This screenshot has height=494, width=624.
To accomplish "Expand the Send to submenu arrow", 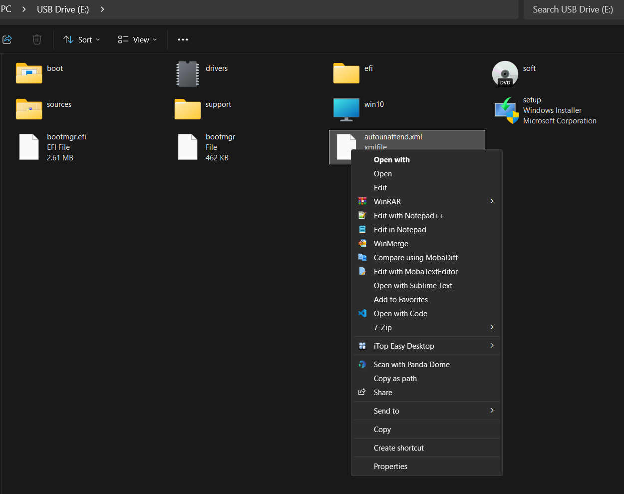I will (x=492, y=411).
